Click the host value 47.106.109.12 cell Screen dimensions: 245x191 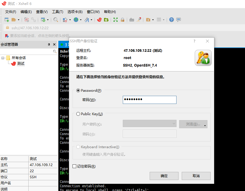[43, 165]
